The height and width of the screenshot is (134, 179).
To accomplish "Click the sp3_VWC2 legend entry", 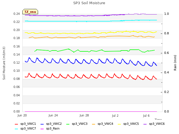I will 51,124.
